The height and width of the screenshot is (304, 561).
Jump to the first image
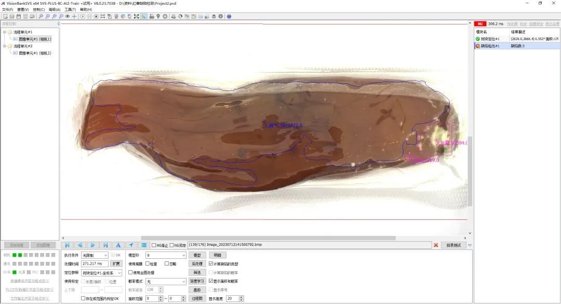pos(67,245)
